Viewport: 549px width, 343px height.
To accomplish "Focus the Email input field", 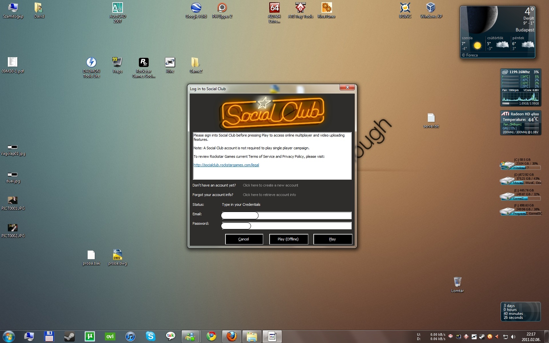I will click(x=286, y=215).
